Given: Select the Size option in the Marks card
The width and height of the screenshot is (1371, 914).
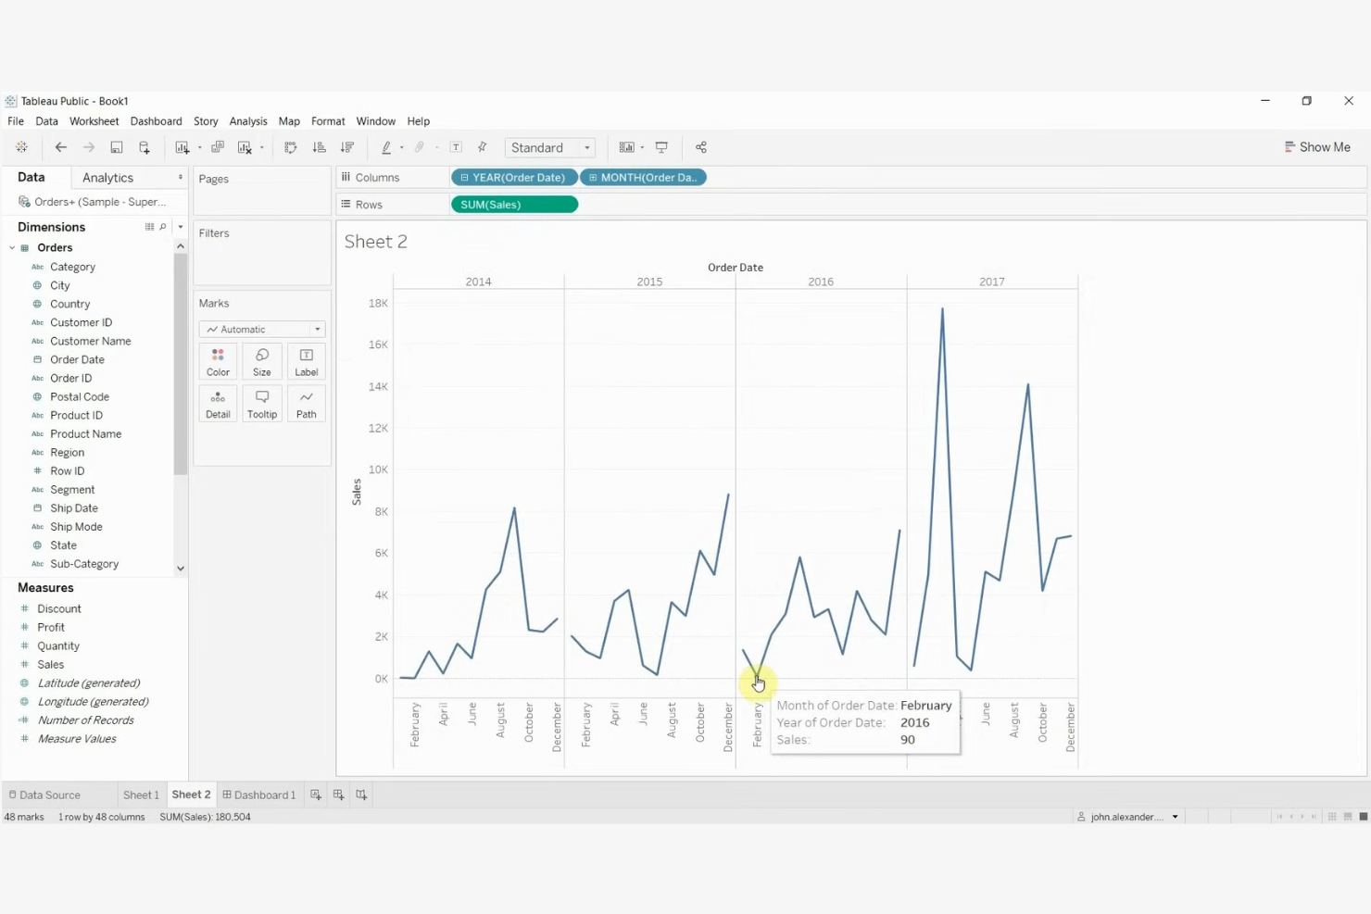Looking at the screenshot, I should tap(261, 361).
